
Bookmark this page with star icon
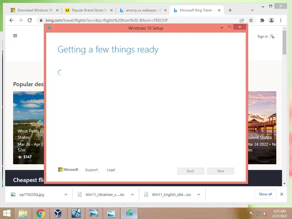pos(251,20)
